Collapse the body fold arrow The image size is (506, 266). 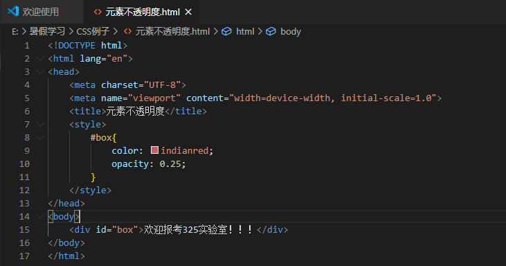(x=40, y=217)
